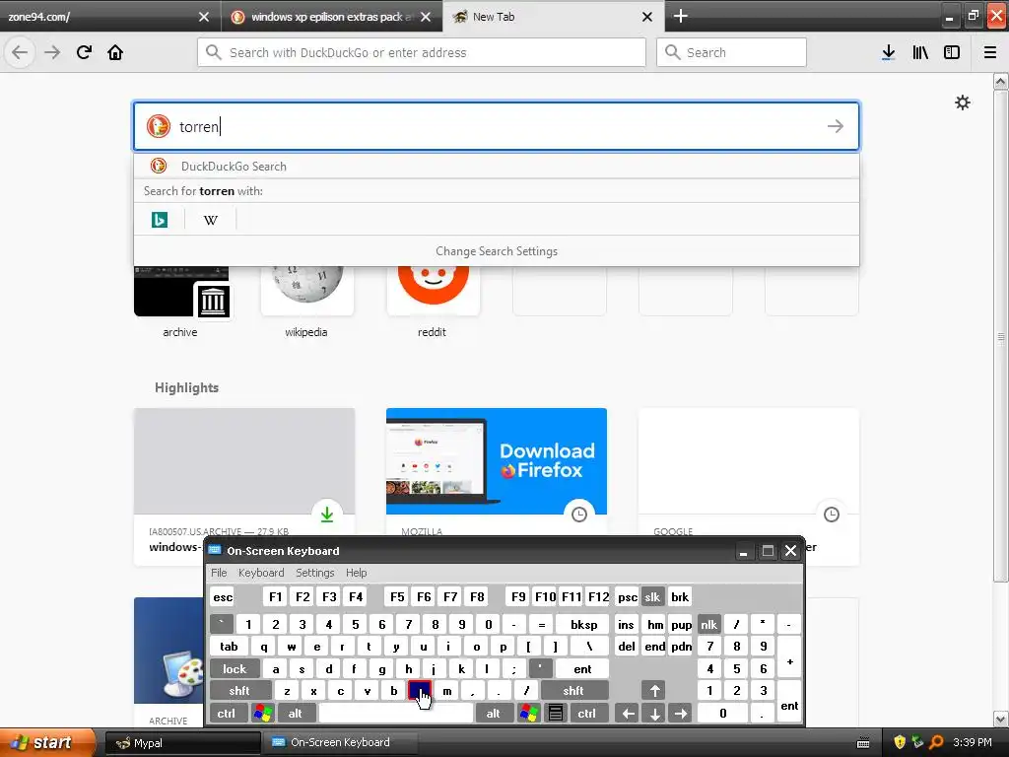
Task: Click the psc print screen key
Action: click(x=628, y=596)
